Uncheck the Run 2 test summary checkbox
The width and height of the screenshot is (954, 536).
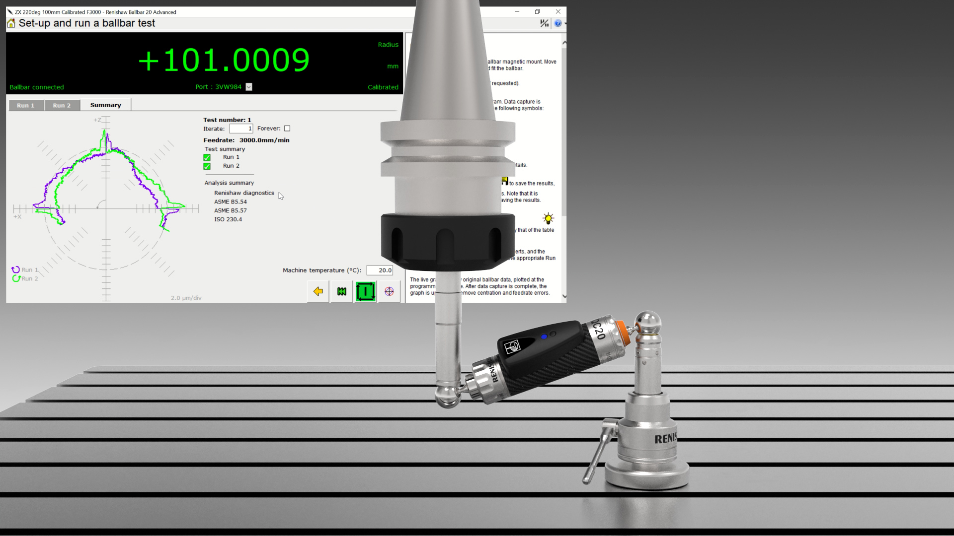[x=207, y=166]
